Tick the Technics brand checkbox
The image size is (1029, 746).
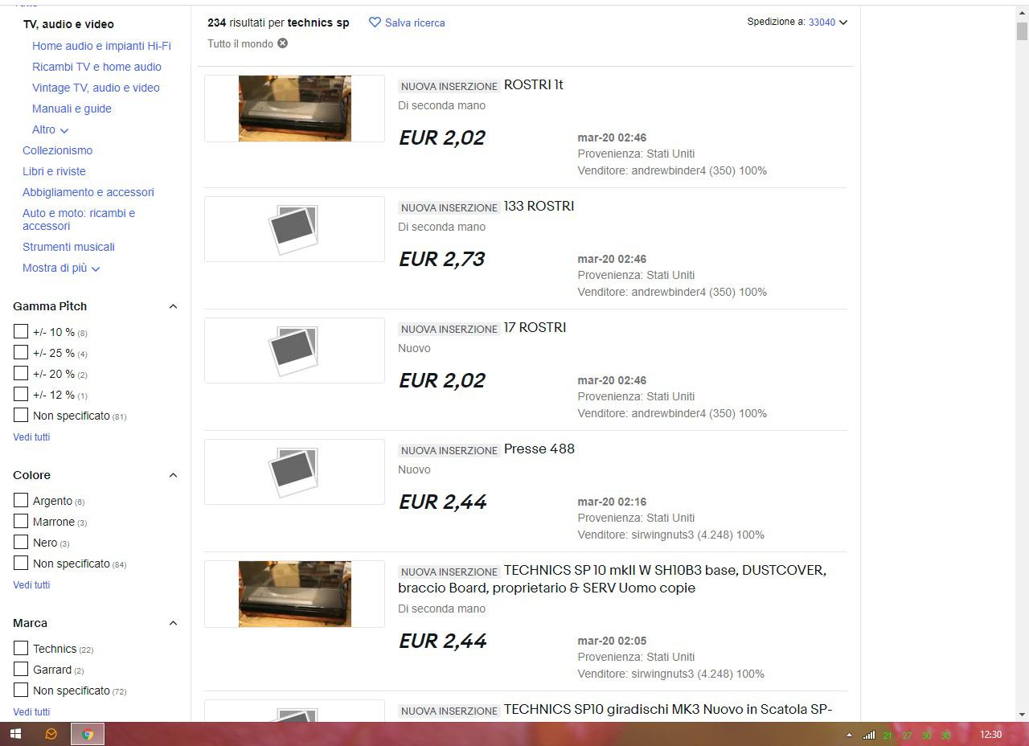pyautogui.click(x=21, y=648)
